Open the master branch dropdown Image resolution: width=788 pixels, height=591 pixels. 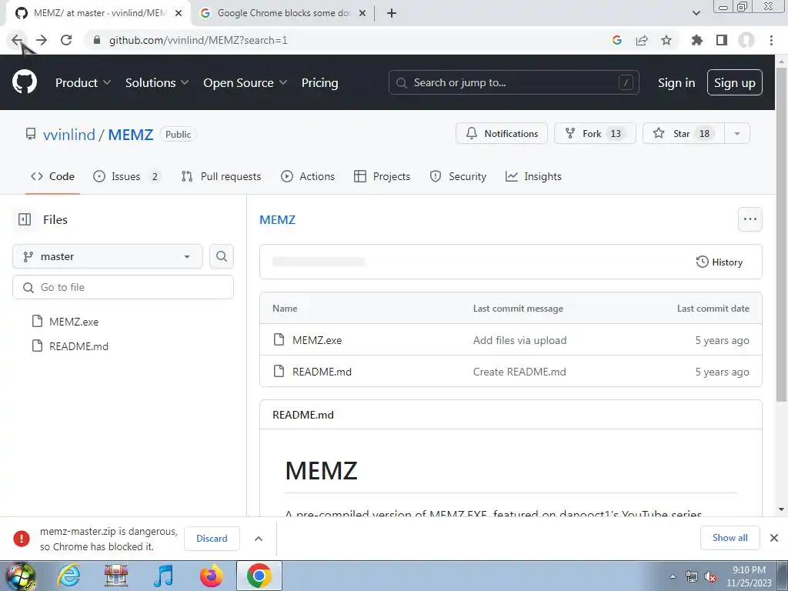pos(108,256)
